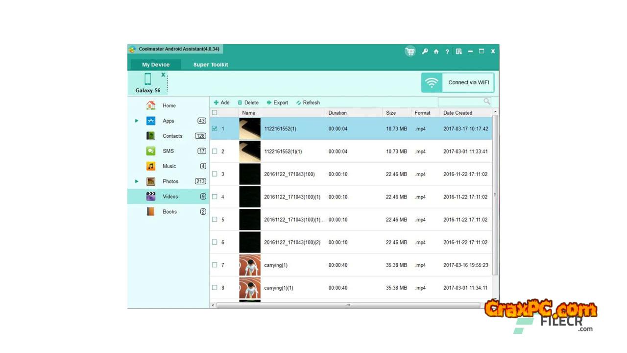Toggle the select-all checkbox in header
Image resolution: width=627 pixels, height=353 pixels.
pyautogui.click(x=215, y=113)
